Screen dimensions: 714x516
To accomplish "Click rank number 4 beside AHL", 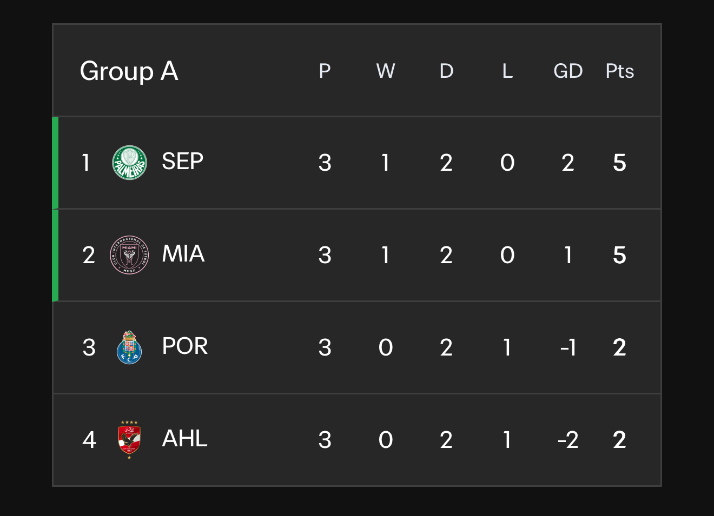I will coord(89,440).
